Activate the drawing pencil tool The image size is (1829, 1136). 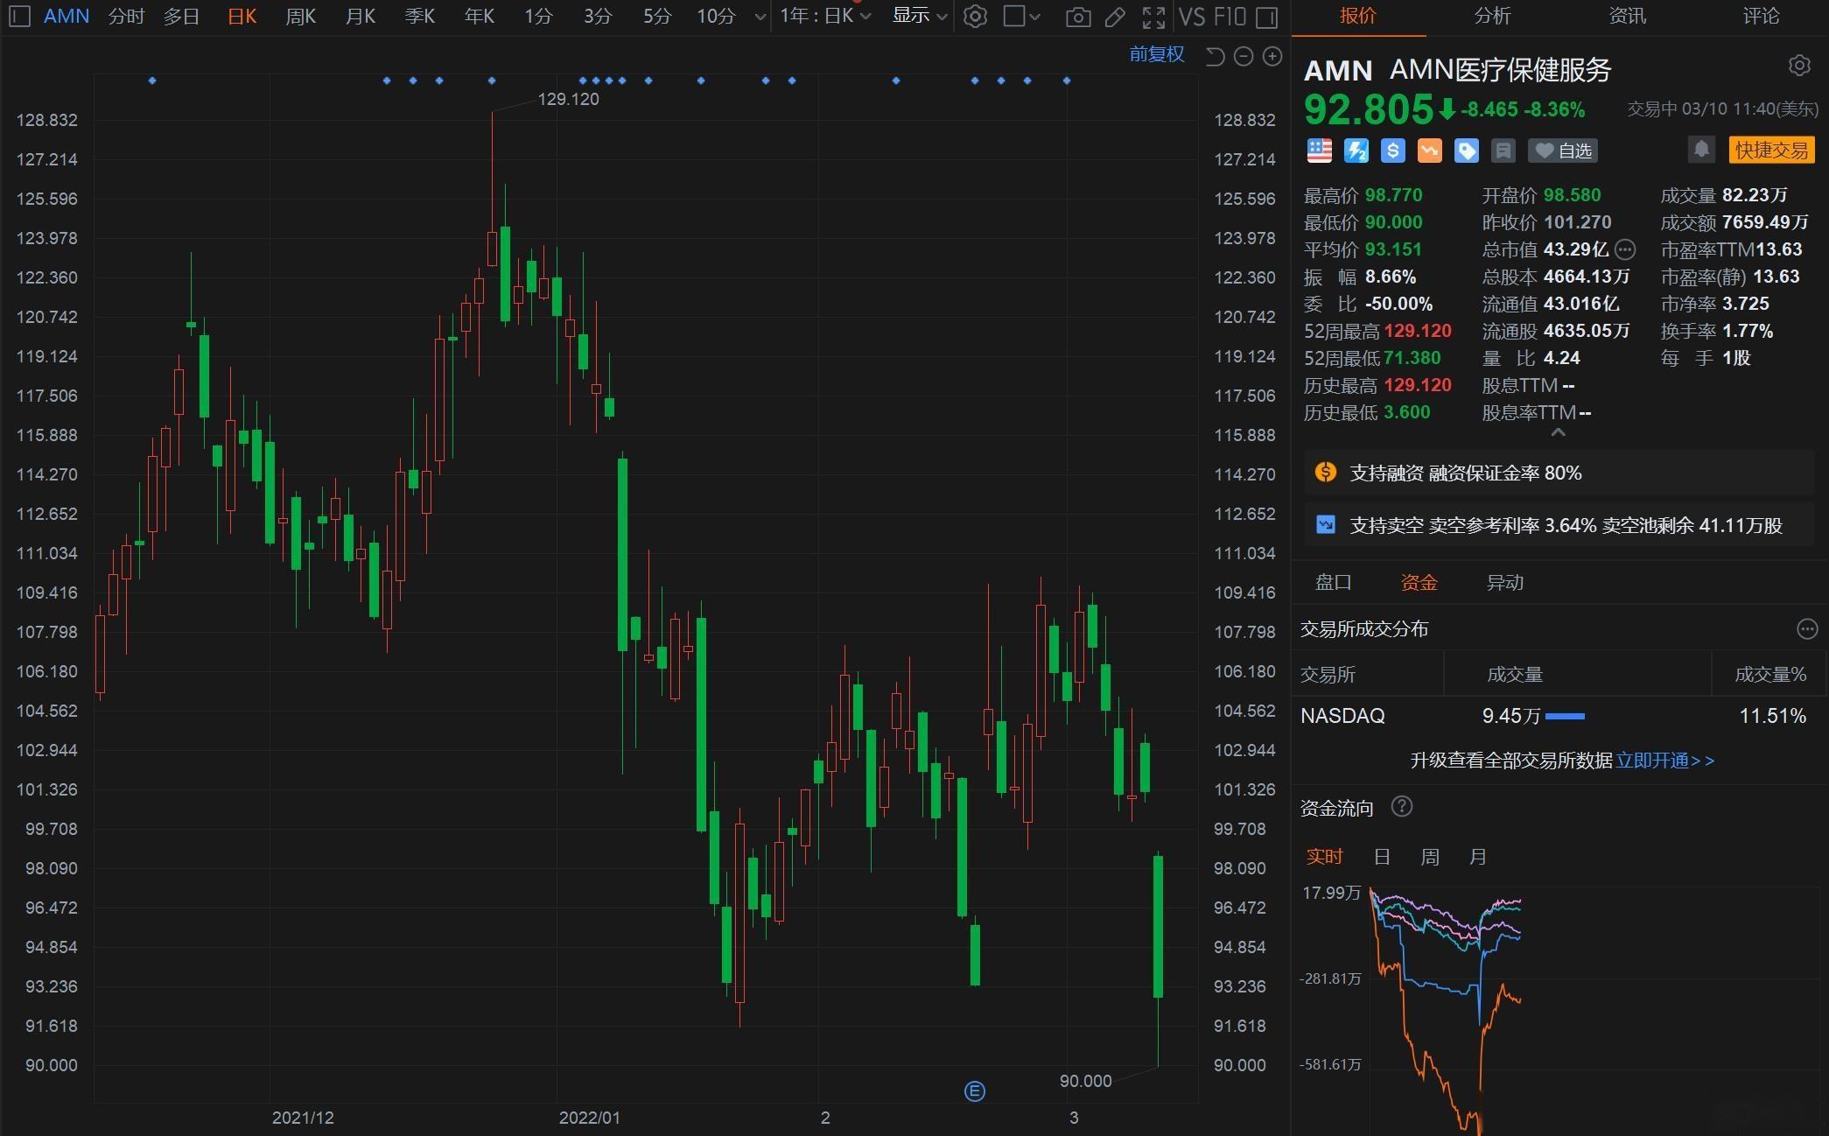tap(1115, 17)
